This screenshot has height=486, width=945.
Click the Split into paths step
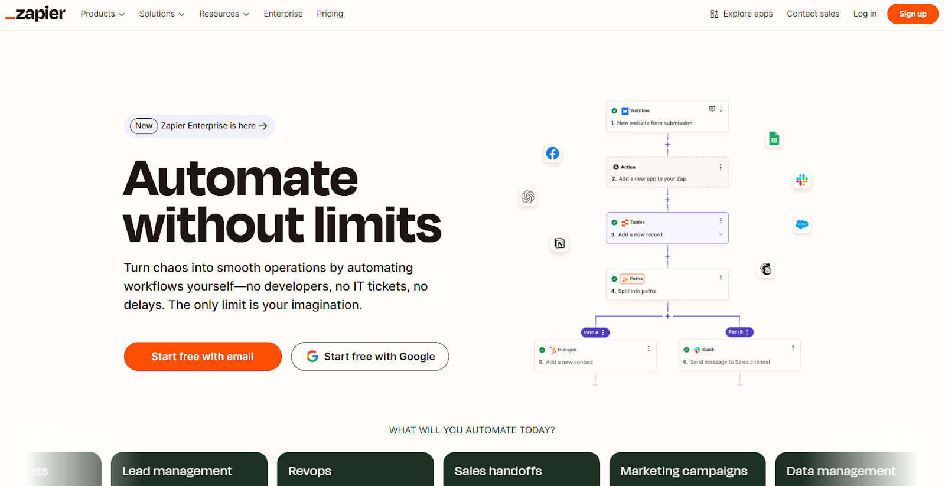point(667,285)
